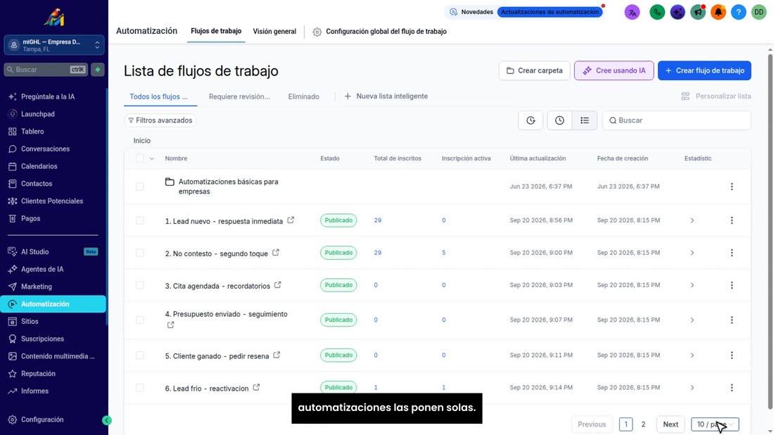Open AI Studio in sidebar
The image size is (774, 435).
[x=34, y=252]
